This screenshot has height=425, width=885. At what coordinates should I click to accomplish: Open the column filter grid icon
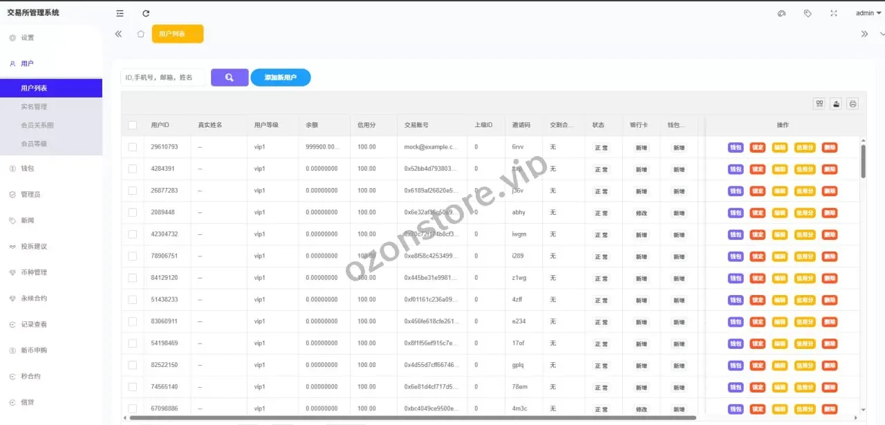click(819, 104)
